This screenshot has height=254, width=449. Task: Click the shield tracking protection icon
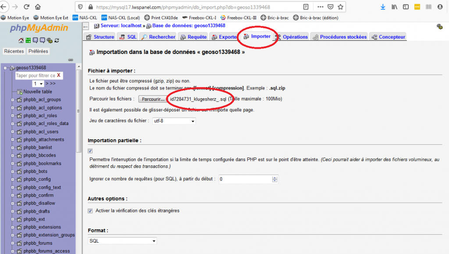pyautogui.click(x=81, y=7)
